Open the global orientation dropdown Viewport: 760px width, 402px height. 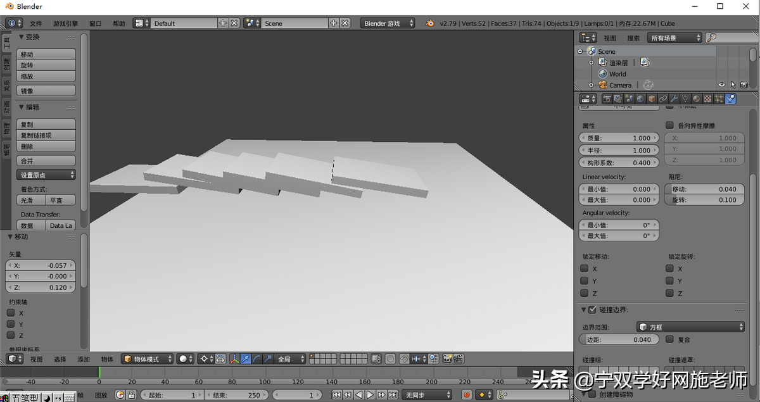(290, 359)
